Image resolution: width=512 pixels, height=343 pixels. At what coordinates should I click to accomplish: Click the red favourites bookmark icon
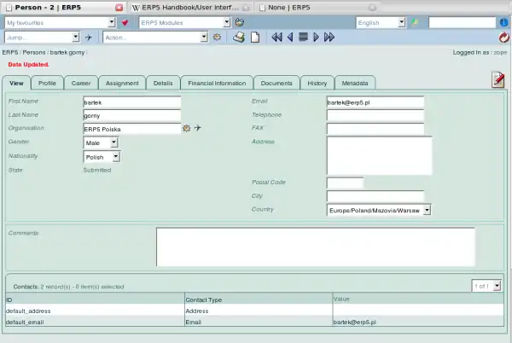125,22
